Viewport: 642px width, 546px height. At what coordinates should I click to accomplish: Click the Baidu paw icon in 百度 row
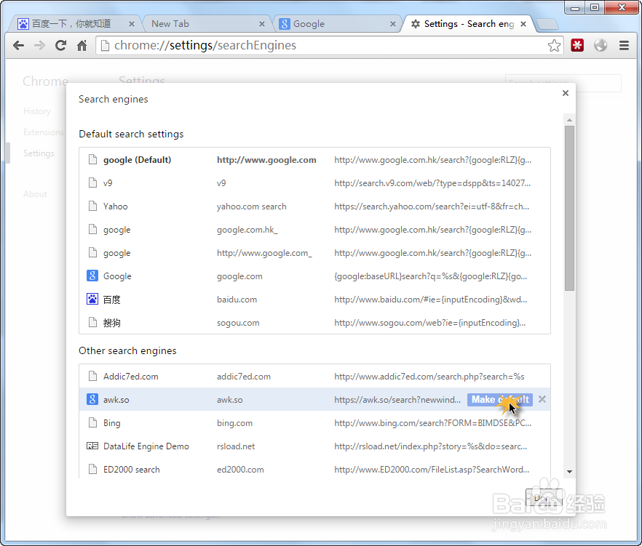point(92,300)
